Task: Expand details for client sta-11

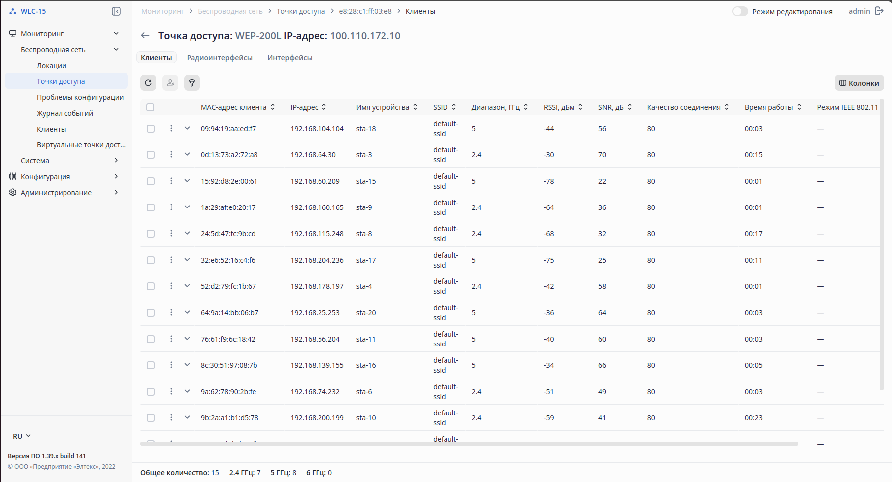Action: [187, 339]
